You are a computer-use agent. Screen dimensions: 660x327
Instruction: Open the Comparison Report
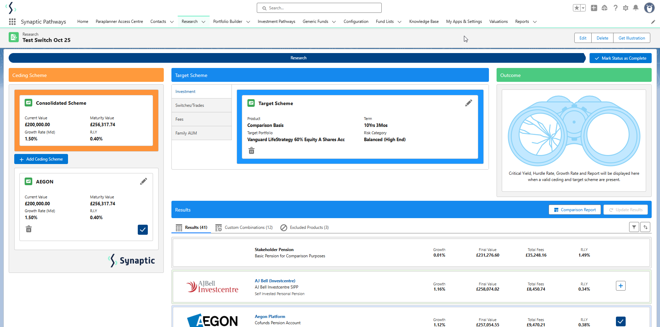click(575, 210)
